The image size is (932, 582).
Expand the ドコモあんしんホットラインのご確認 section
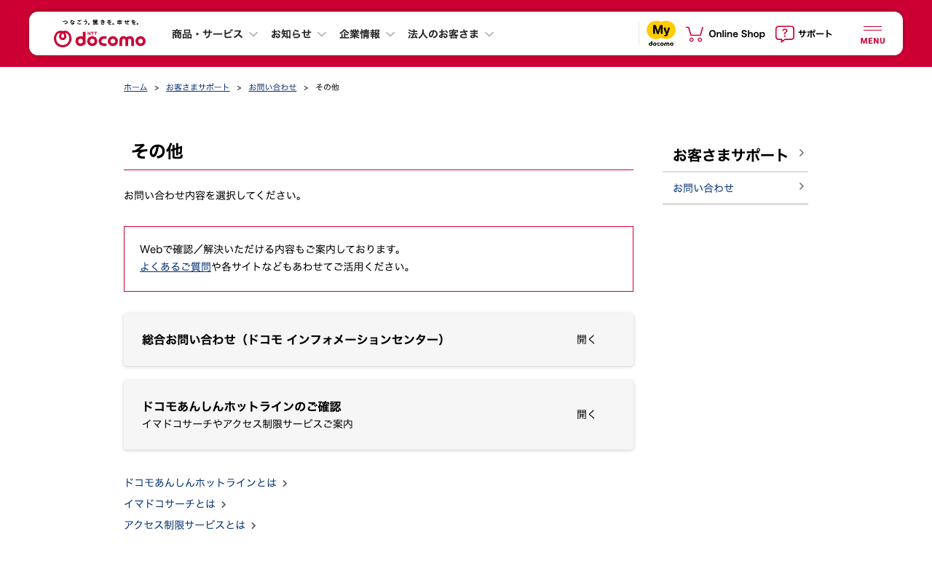coord(586,415)
